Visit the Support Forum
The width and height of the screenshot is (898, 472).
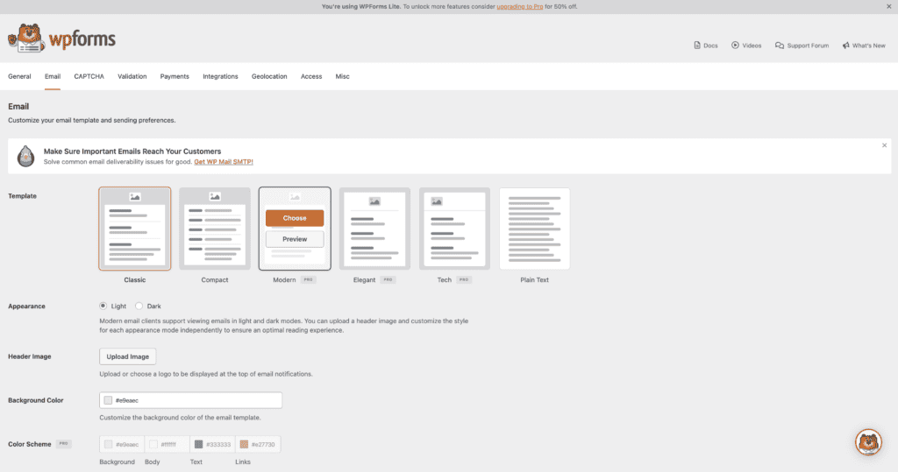coord(802,46)
